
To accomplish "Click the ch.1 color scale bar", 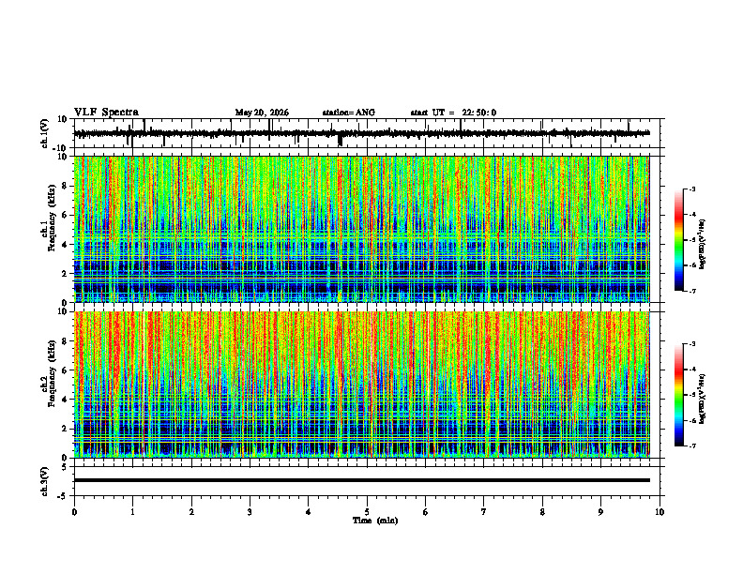I will point(678,240).
